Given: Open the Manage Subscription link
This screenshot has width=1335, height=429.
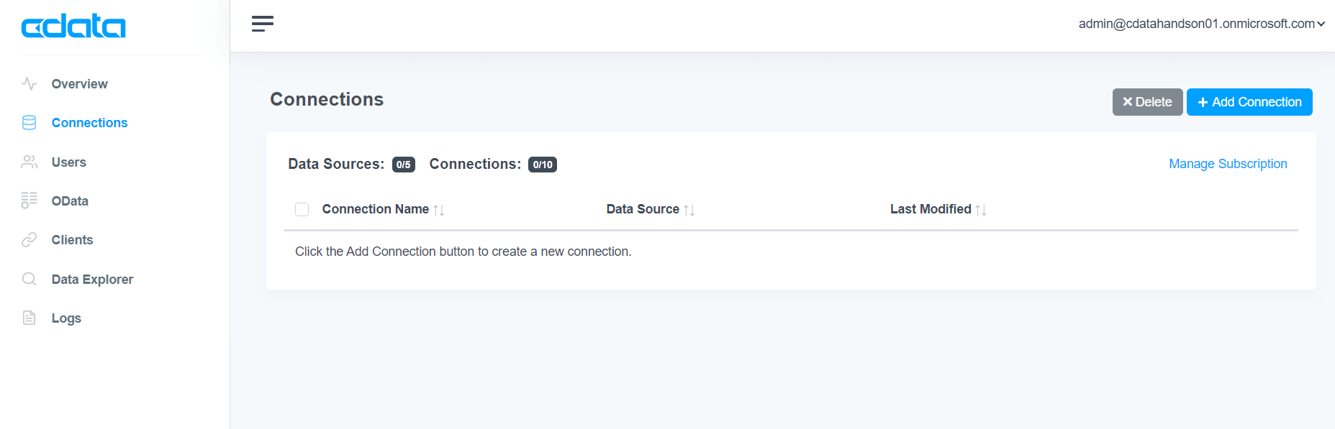Looking at the screenshot, I should point(1228,164).
